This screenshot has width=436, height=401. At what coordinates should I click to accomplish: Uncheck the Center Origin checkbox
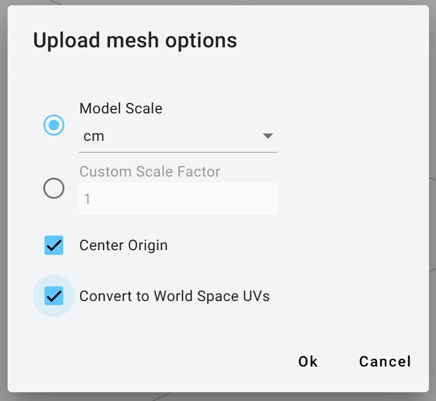point(54,246)
